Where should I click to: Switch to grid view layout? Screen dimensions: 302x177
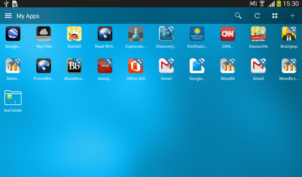tap(275, 16)
